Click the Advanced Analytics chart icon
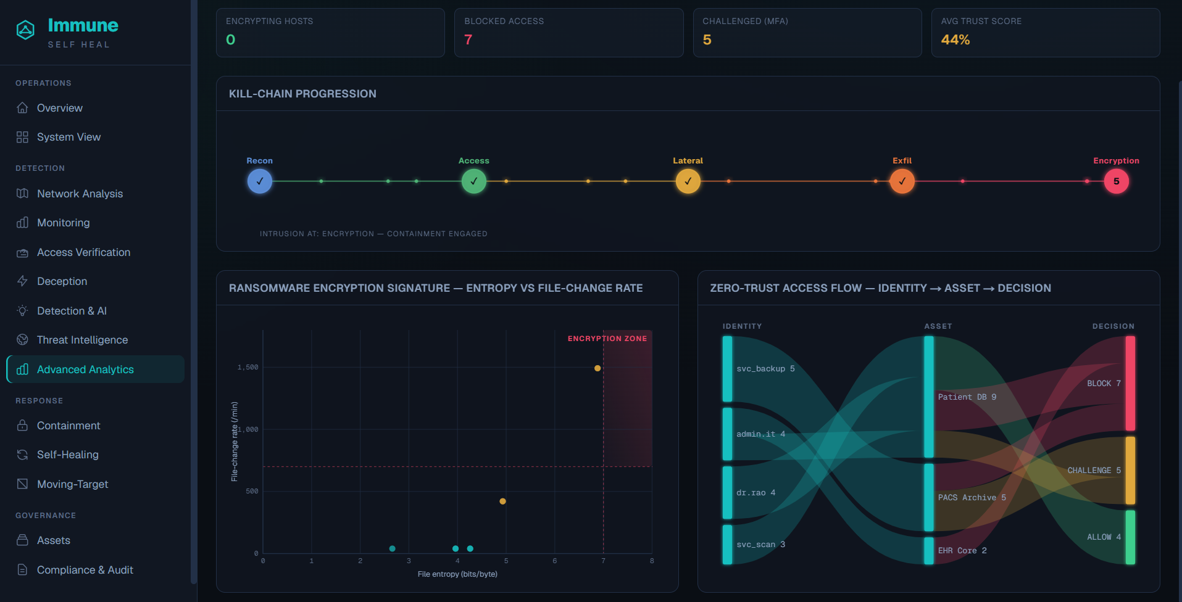Image resolution: width=1182 pixels, height=602 pixels. point(22,369)
